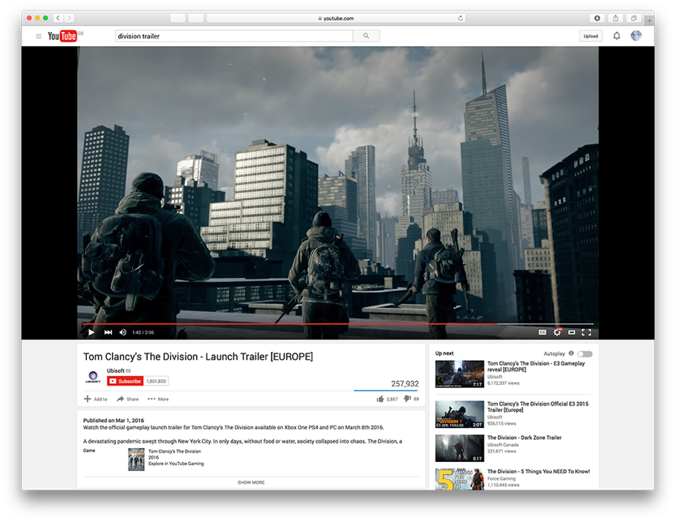Reload the page in the address bar

pyautogui.click(x=461, y=18)
